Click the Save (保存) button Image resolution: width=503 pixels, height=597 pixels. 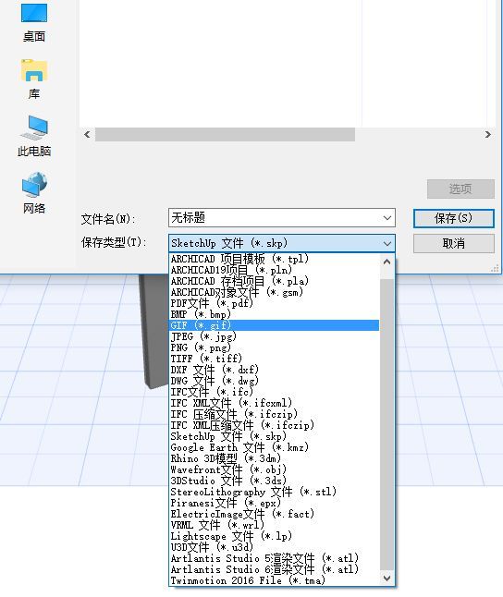point(454,218)
